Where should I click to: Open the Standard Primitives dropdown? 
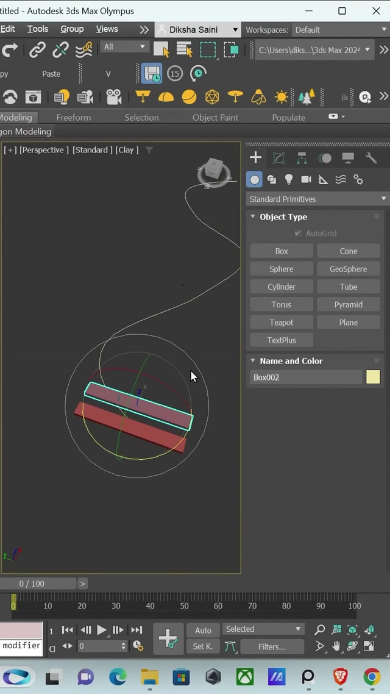pyautogui.click(x=317, y=199)
